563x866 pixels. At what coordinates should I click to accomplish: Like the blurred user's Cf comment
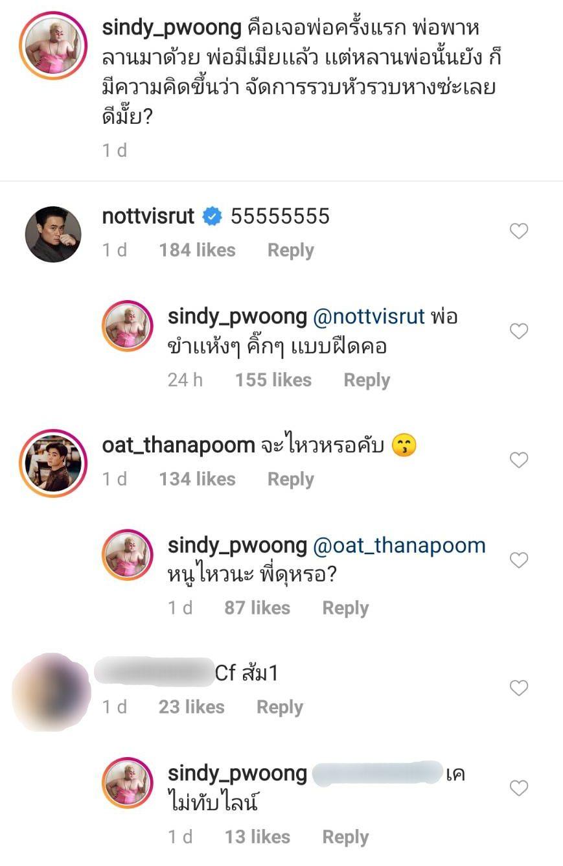pos(519,688)
